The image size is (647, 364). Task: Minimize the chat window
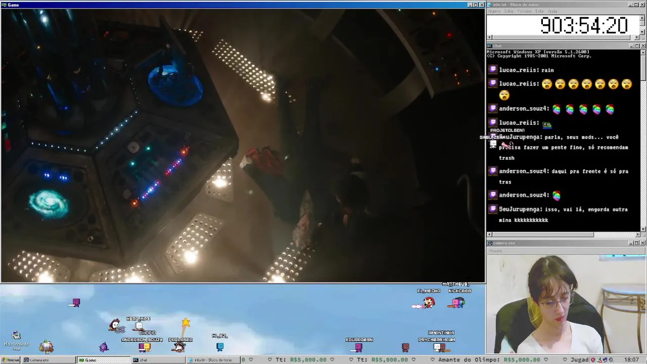coord(631,45)
